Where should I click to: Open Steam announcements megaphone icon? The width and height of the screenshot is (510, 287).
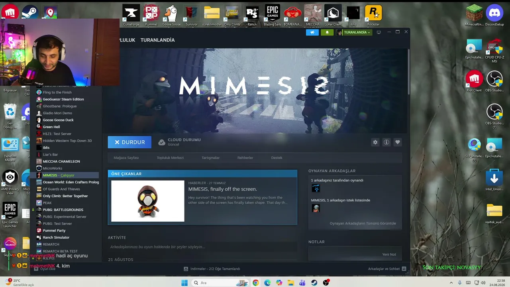point(312,32)
